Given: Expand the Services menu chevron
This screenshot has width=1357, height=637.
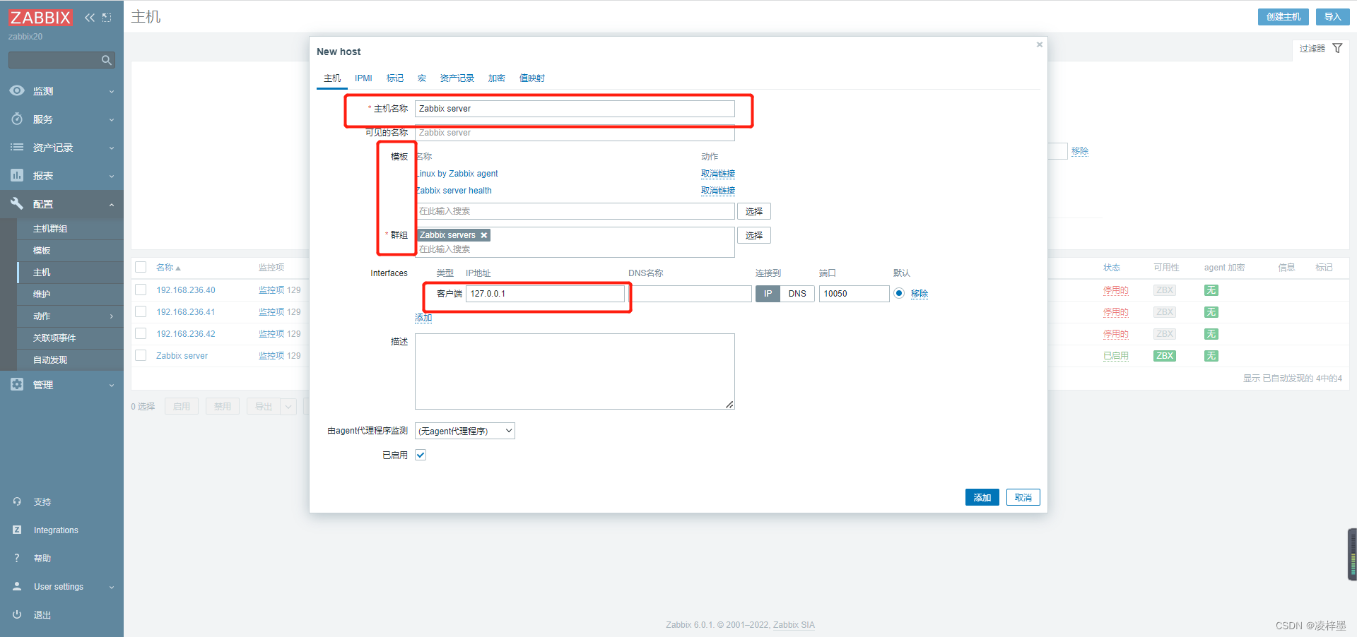Looking at the screenshot, I should point(112,120).
